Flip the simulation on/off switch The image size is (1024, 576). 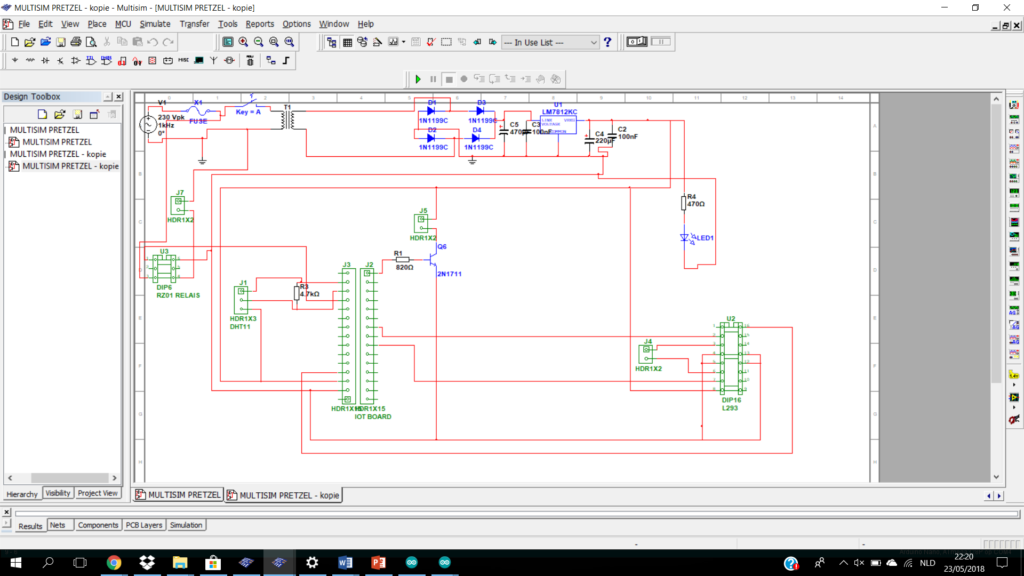637,42
